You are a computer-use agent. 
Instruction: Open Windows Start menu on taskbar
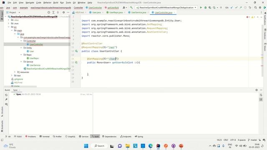point(86,146)
